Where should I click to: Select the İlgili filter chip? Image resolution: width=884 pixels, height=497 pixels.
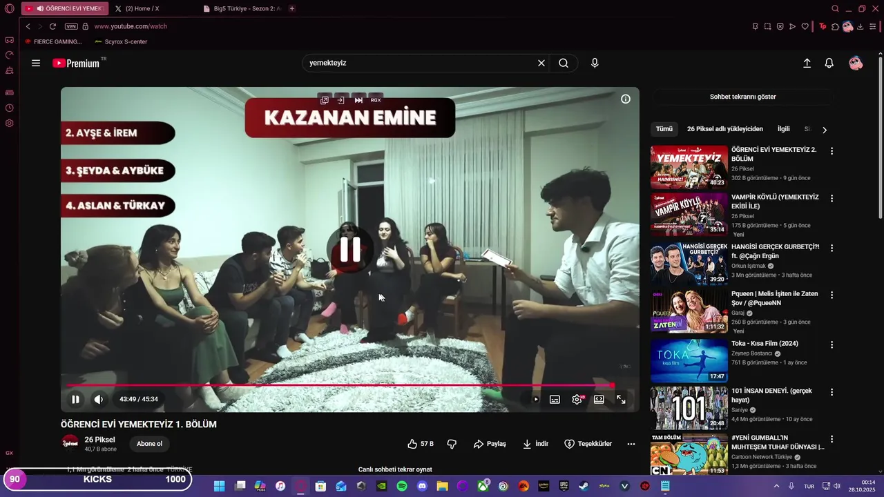click(x=784, y=129)
